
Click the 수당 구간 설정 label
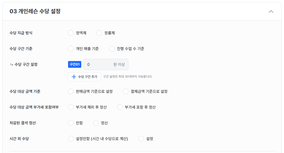click(x=26, y=64)
